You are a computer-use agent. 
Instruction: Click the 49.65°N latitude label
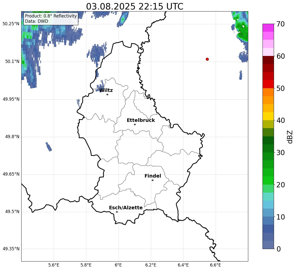(11, 174)
